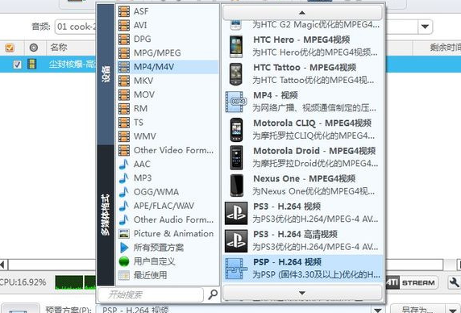461x313 pixels.
Task: Choose the AVI format entry
Action: [168, 25]
